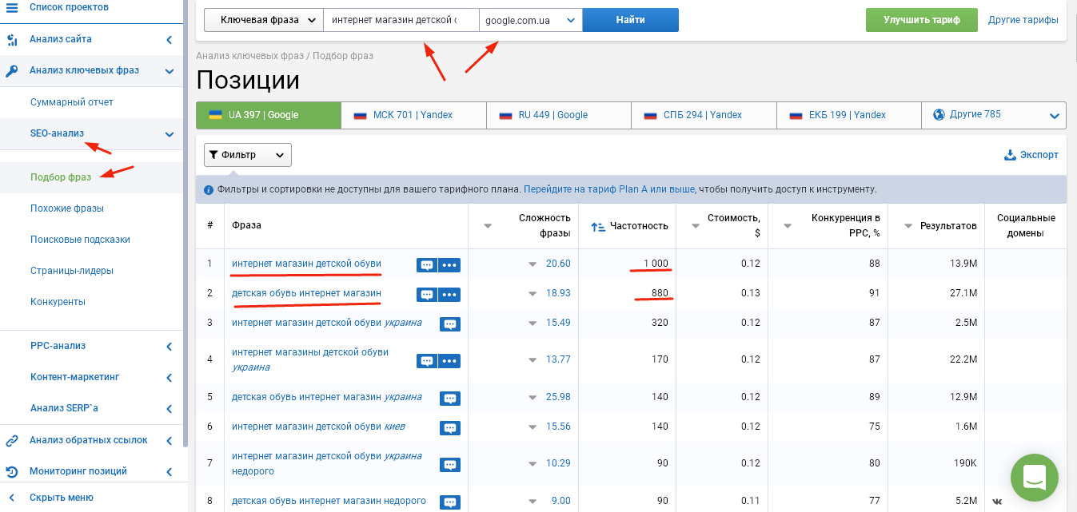
Task: Open Поисковые подсказки in sidebar
Action: click(80, 240)
